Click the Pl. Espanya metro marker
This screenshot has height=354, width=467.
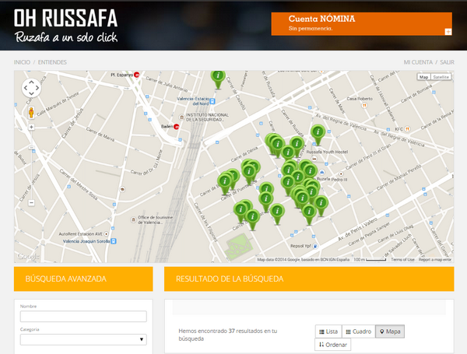pos(137,75)
